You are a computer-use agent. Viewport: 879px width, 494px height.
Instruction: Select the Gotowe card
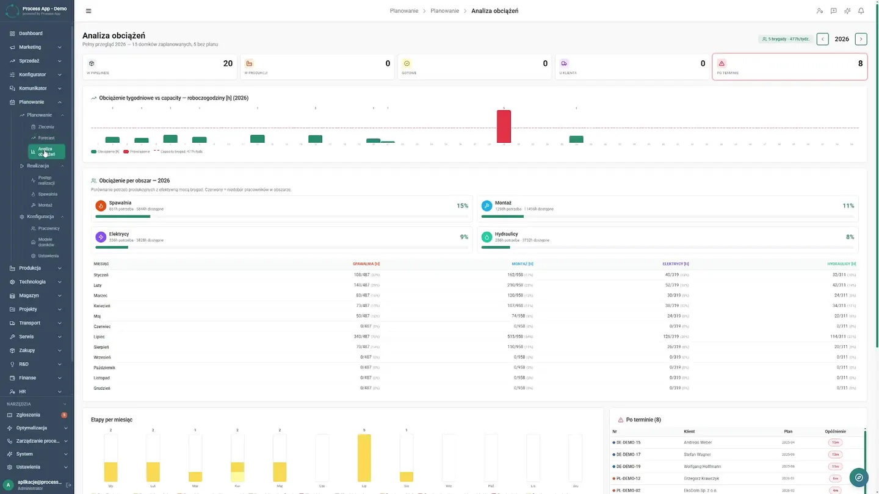pos(475,66)
